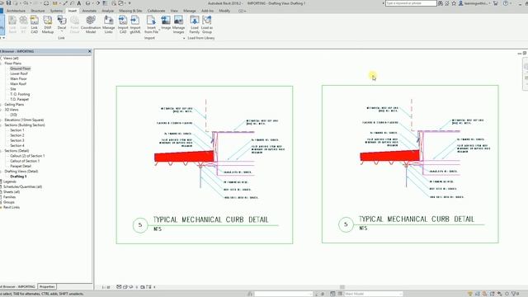The width and height of the screenshot is (528, 297).
Task: Click the Decal button in ribbon
Action: point(62,25)
